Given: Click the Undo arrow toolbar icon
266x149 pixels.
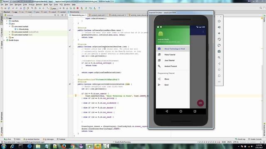Looking at the screenshot, I should [13, 8].
